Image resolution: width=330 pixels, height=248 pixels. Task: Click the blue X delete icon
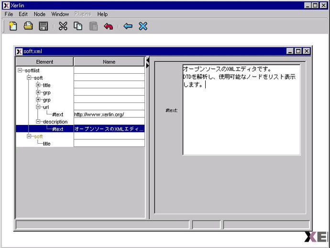point(143,26)
